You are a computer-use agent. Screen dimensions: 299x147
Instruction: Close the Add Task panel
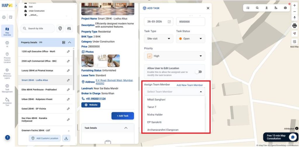[x=208, y=8]
